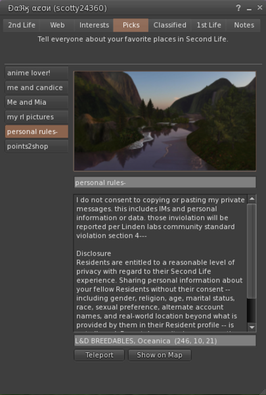Click the Show on Map button

click(160, 355)
